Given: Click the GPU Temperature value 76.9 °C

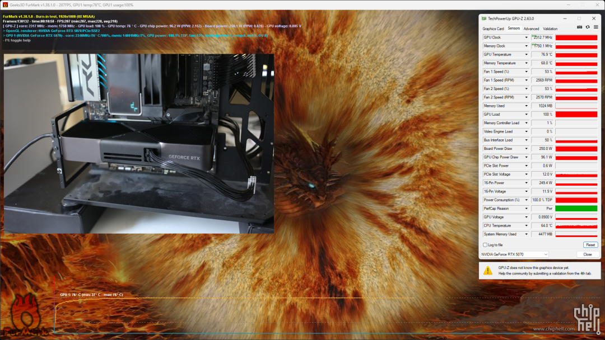Looking at the screenshot, I should point(546,55).
